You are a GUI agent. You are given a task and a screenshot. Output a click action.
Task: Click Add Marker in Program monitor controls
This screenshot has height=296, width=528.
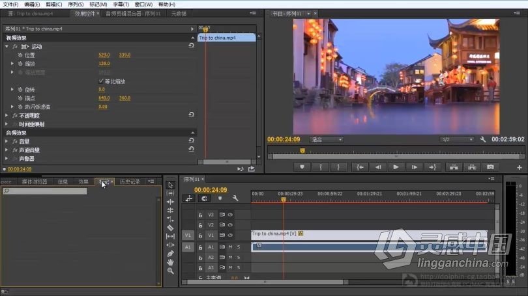pyautogui.click(x=302, y=167)
